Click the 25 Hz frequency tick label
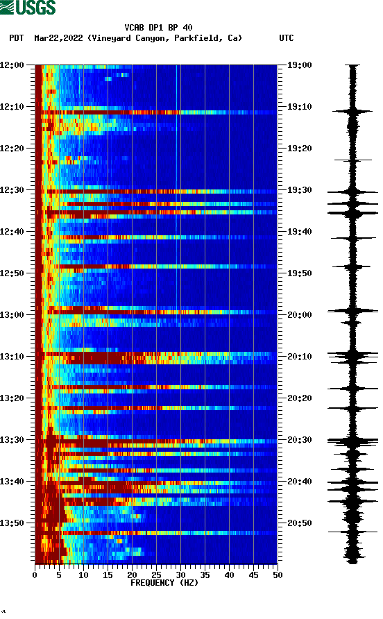 (156, 575)
